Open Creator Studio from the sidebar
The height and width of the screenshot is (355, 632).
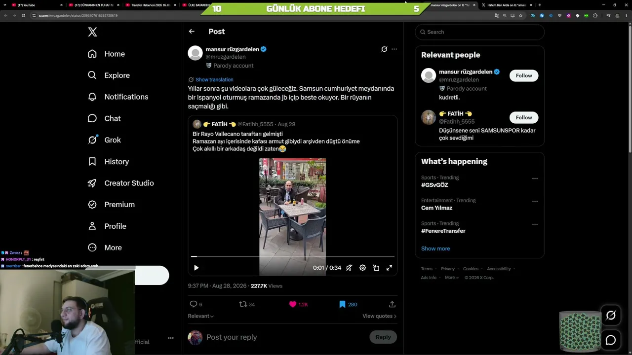pos(120,183)
